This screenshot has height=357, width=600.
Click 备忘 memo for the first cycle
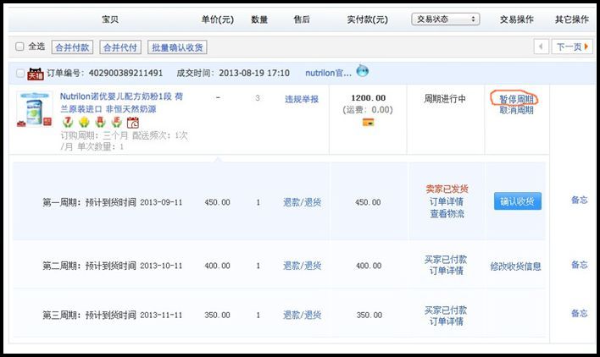[579, 200]
